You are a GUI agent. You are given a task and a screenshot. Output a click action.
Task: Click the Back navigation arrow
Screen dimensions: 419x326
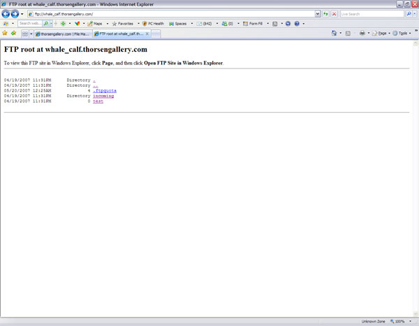6,14
